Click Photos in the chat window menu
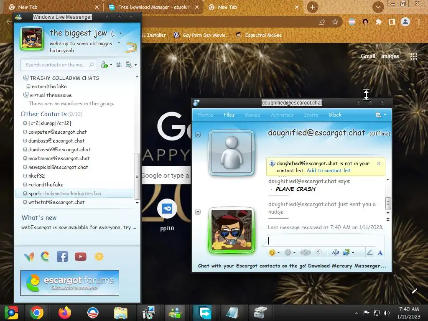The image size is (428, 321). (205, 115)
